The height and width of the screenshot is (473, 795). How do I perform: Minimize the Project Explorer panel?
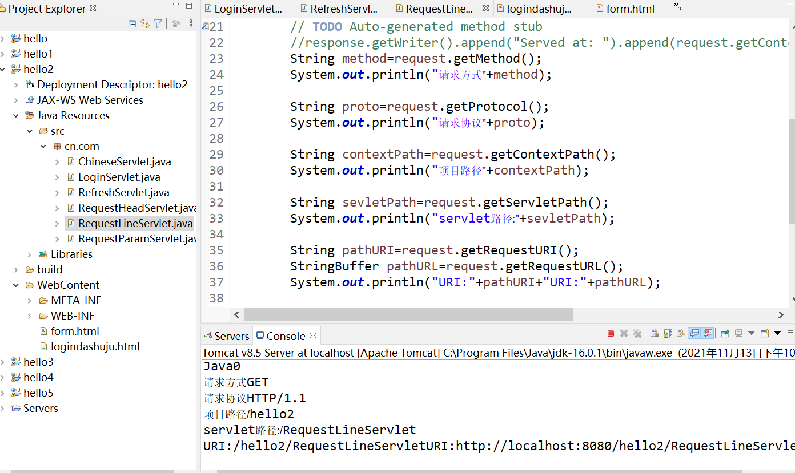click(x=176, y=4)
